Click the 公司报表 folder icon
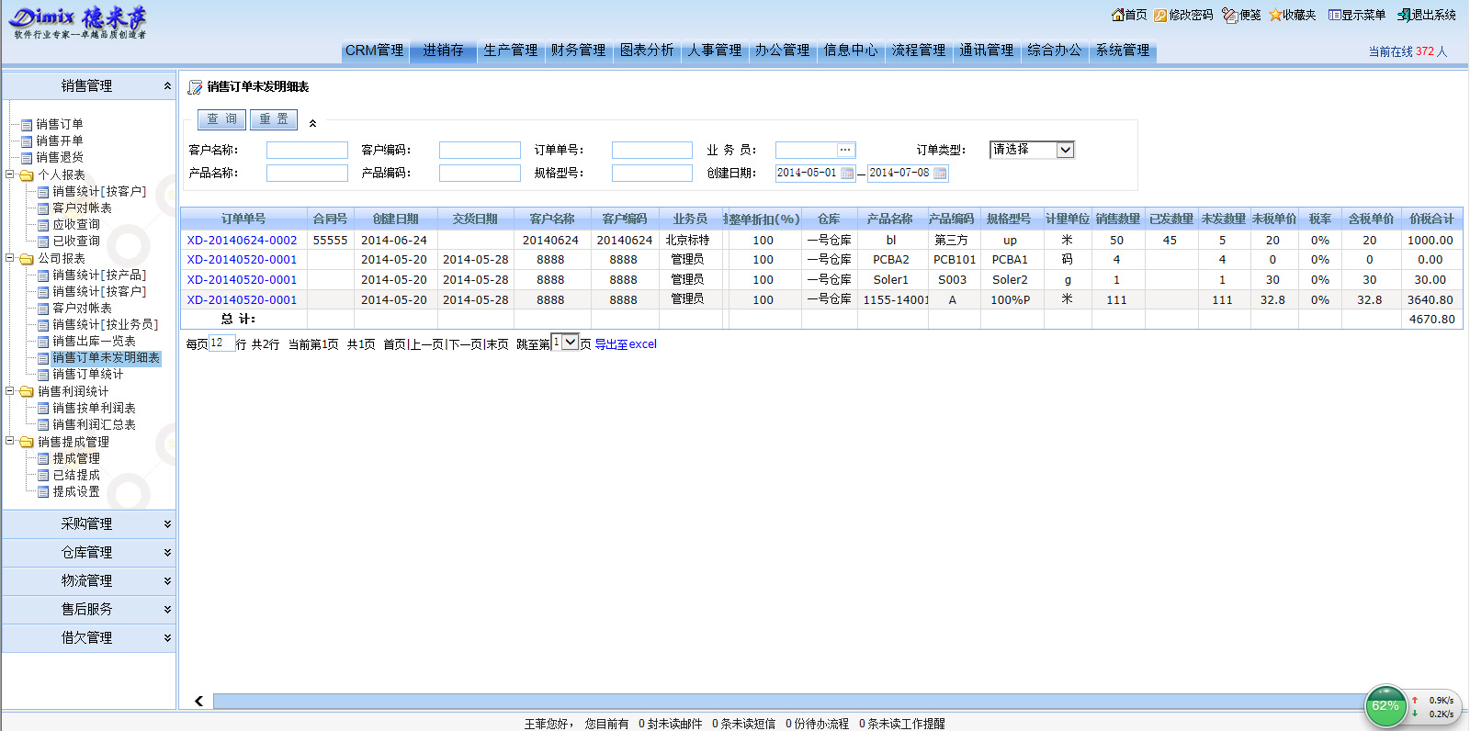 point(27,259)
